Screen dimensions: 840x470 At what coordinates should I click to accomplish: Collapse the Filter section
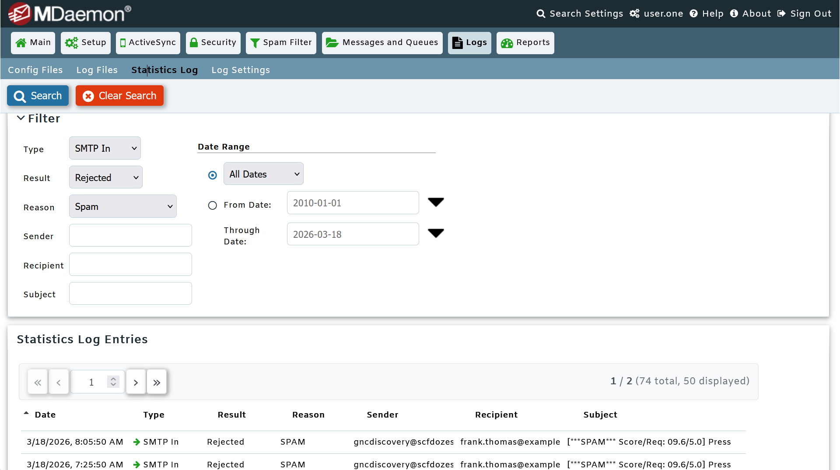(x=20, y=118)
